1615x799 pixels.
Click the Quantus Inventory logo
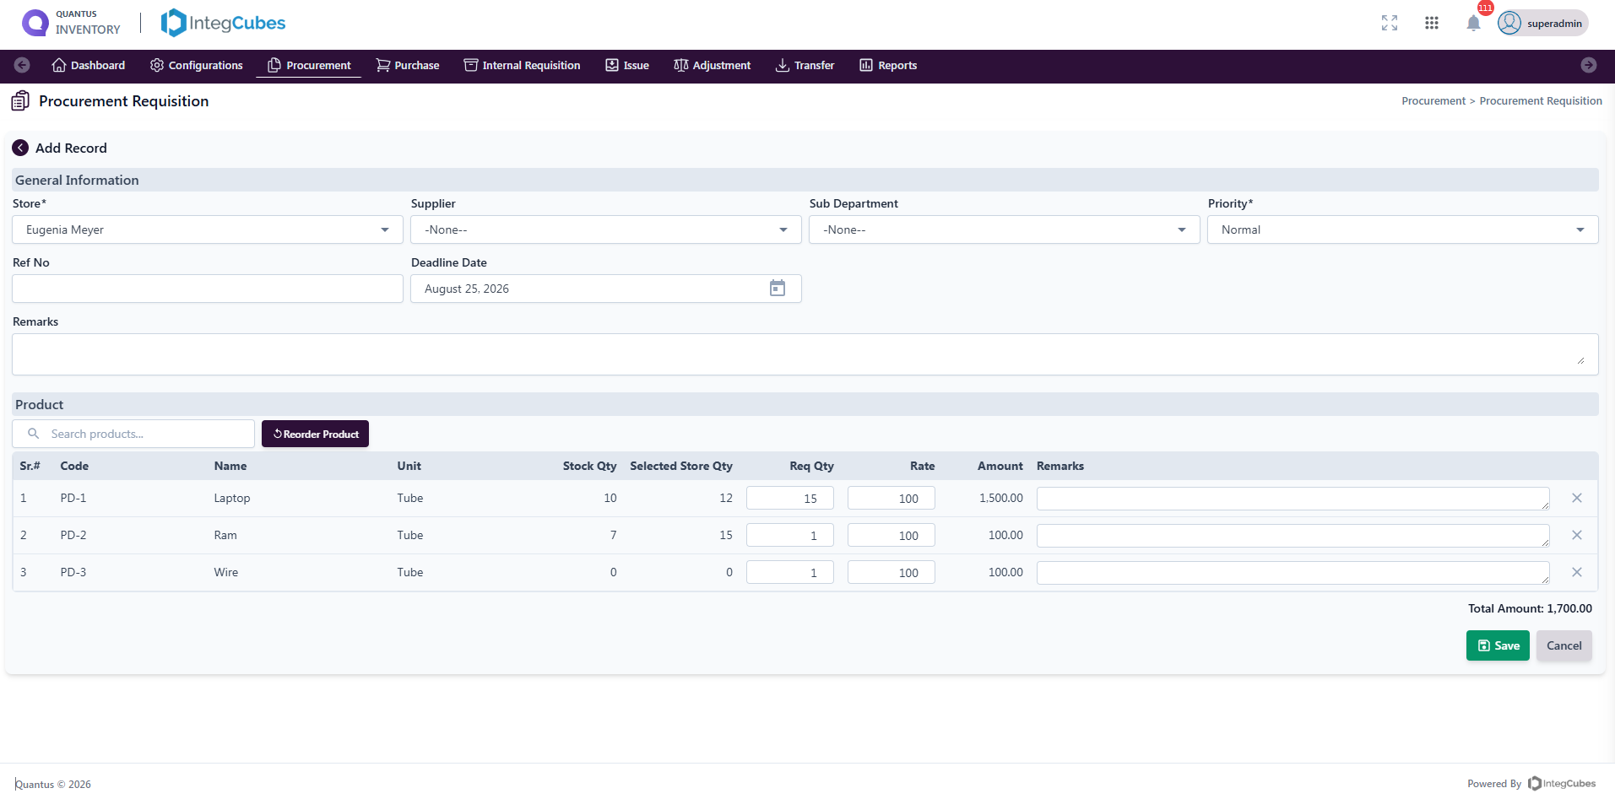pyautogui.click(x=71, y=23)
